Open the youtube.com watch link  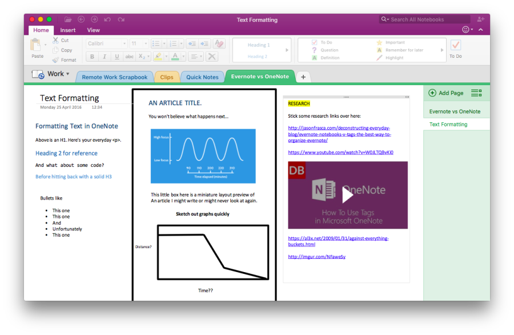(x=340, y=152)
